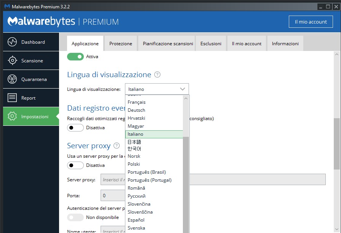Go to Dashboard in the sidebar

click(31, 42)
